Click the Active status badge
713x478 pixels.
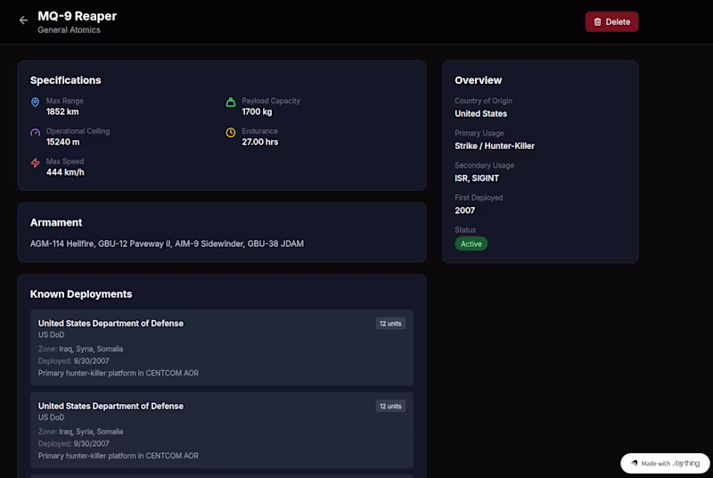(x=471, y=243)
